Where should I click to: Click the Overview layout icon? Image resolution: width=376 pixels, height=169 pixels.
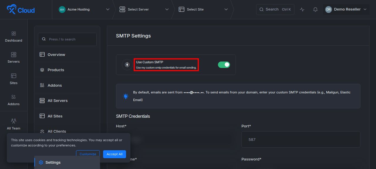42,54
